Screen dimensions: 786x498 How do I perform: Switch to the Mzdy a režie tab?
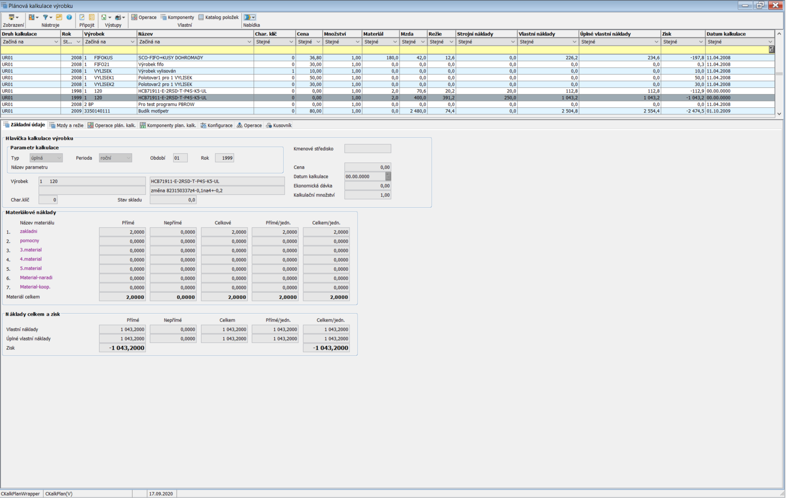click(x=66, y=125)
